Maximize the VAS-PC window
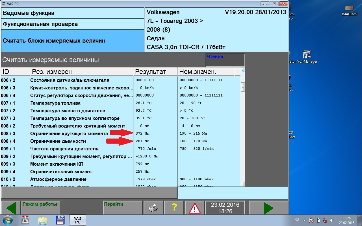Image resolution: width=362 pixels, height=226 pixels. [x=274, y=4]
